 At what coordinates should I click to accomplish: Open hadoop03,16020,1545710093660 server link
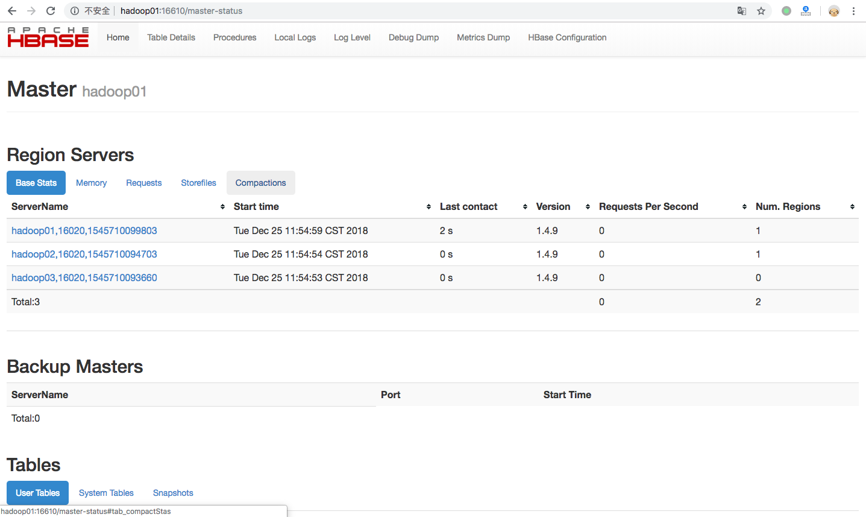coord(84,278)
